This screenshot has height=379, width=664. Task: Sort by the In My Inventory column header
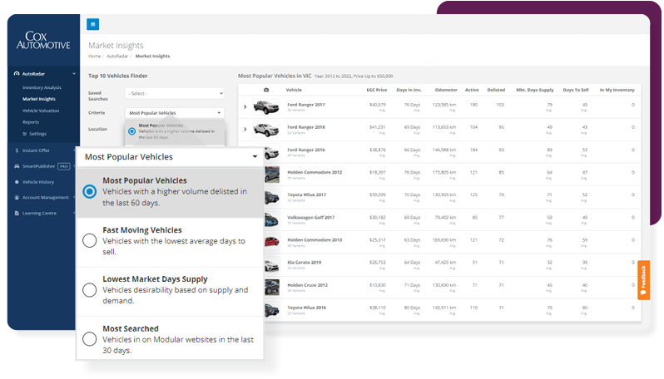coord(617,90)
